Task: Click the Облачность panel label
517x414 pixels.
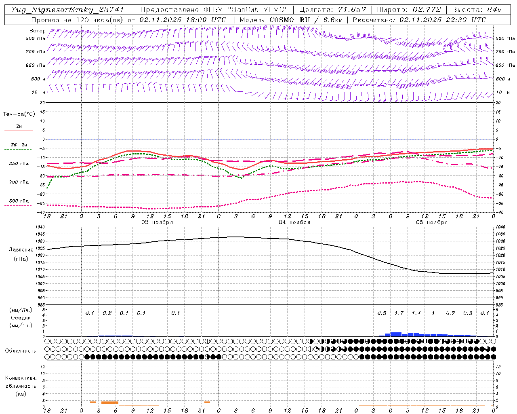Action: (21, 351)
